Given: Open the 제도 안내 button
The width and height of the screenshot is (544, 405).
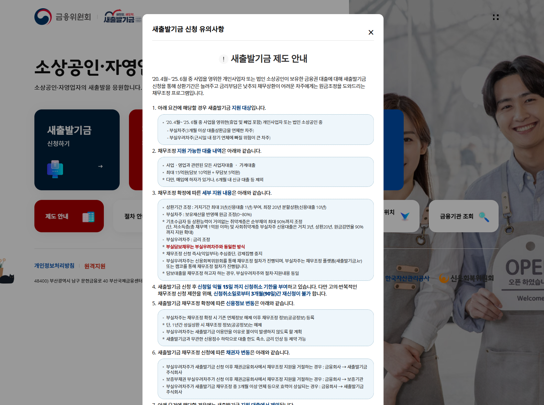Looking at the screenshot, I should click(69, 216).
